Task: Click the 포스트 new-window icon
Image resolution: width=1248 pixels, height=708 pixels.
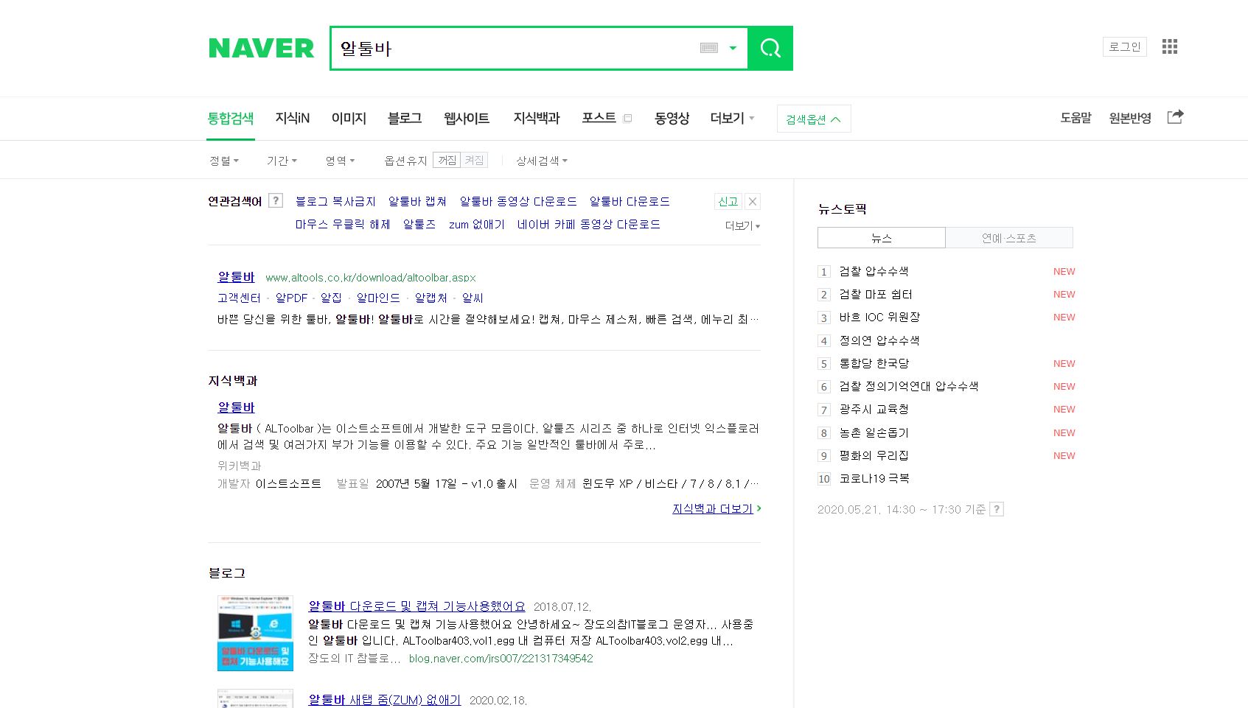Action: (627, 118)
